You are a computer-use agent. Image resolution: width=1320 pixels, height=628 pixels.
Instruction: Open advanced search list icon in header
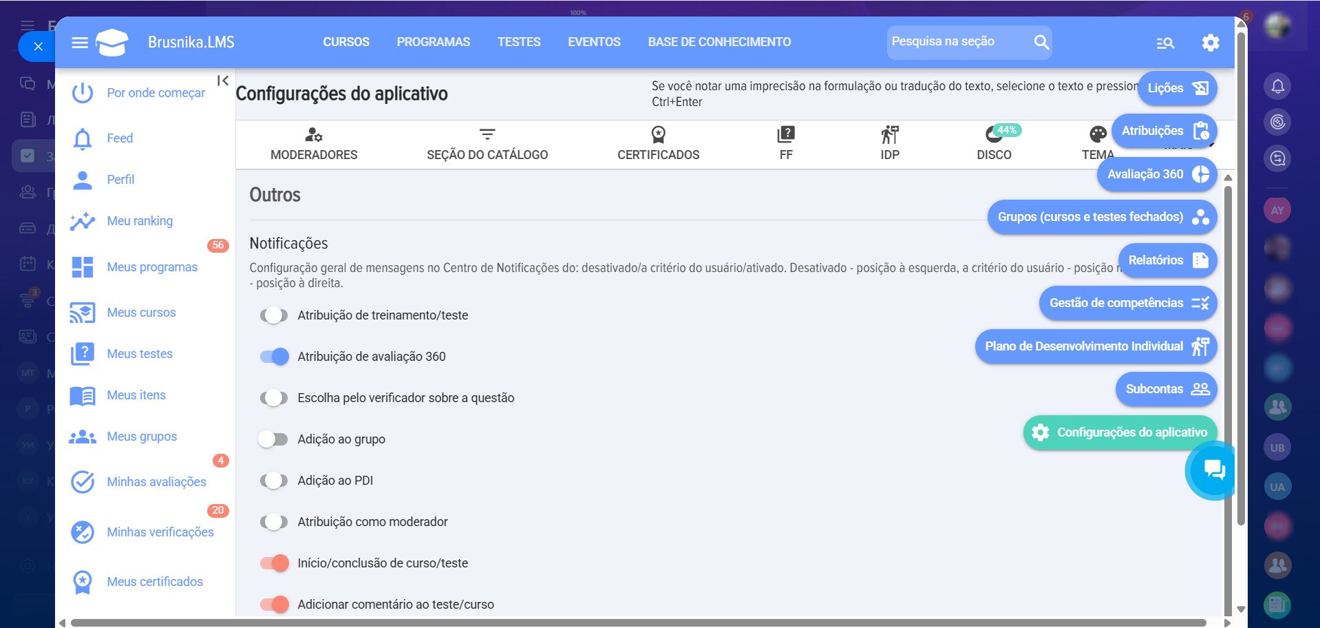pos(1164,43)
